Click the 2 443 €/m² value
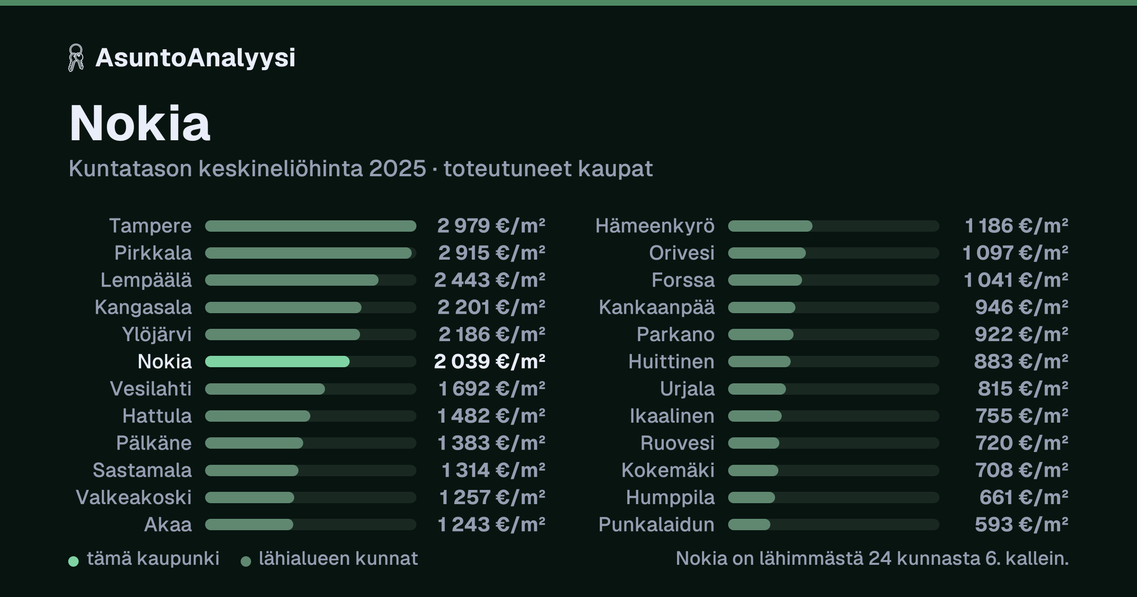The image size is (1137, 597). coord(490,280)
